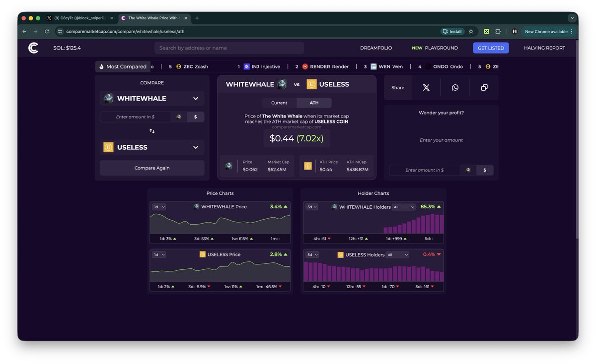Open USELESS Holders All filter dropdown

tap(398, 255)
